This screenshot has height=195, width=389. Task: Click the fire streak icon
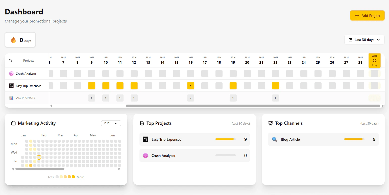pyautogui.click(x=13, y=39)
